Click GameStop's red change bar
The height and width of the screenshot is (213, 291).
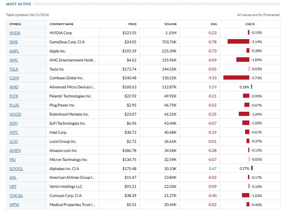click(x=238, y=42)
